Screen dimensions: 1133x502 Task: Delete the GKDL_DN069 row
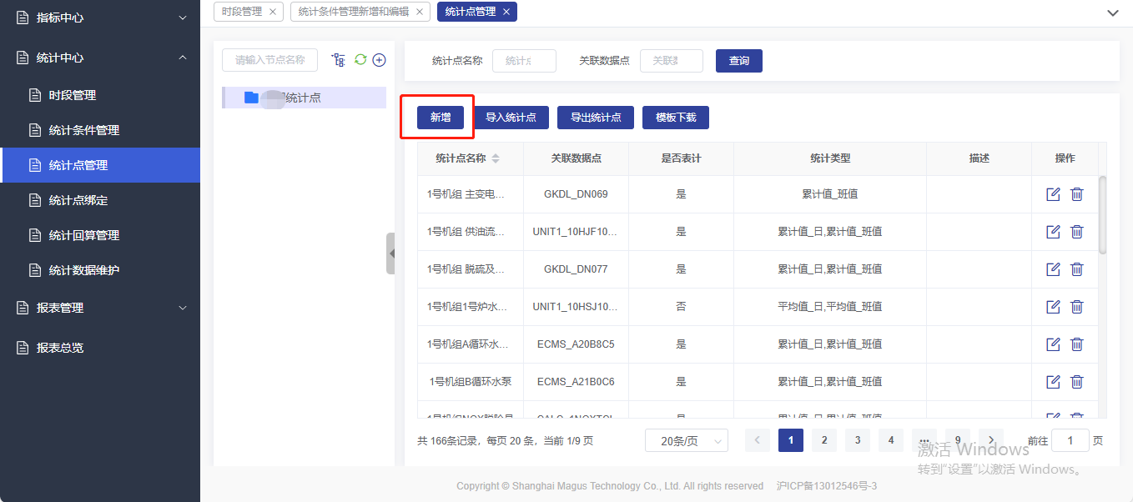(1077, 194)
